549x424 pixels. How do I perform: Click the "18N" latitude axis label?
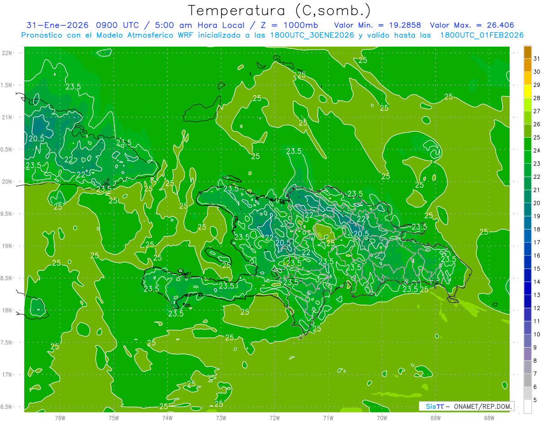pyautogui.click(x=7, y=310)
